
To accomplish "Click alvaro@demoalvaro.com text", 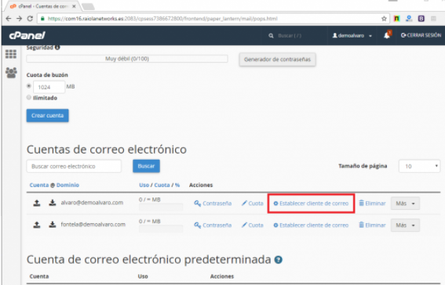I will click(92, 203).
